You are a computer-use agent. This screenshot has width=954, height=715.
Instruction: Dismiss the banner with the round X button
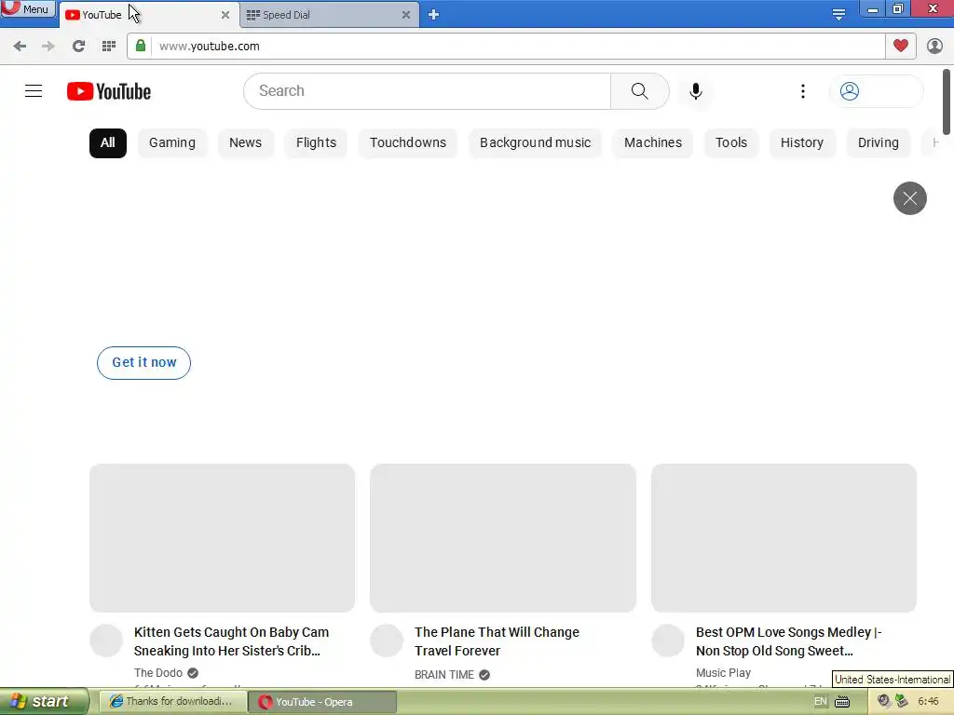click(909, 198)
